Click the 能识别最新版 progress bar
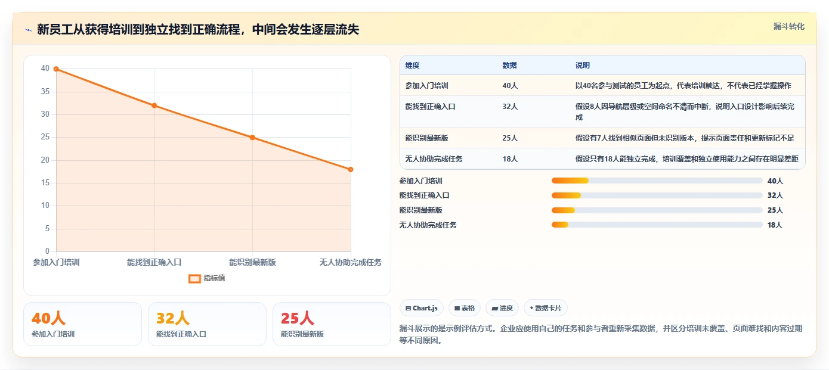Image resolution: width=829 pixels, height=370 pixels. click(x=657, y=210)
